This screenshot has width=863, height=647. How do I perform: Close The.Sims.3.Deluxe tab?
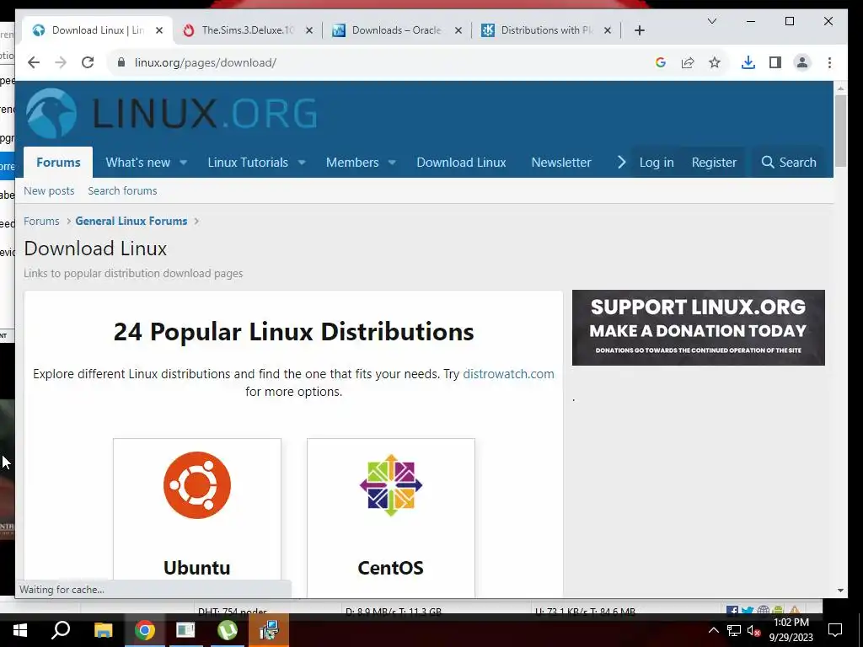(309, 30)
